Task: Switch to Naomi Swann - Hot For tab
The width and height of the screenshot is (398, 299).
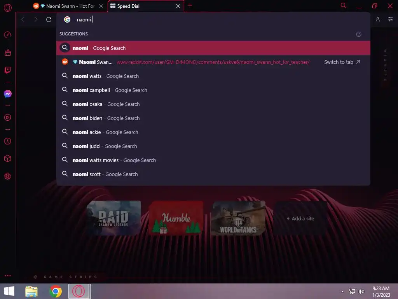Action: coord(68,6)
